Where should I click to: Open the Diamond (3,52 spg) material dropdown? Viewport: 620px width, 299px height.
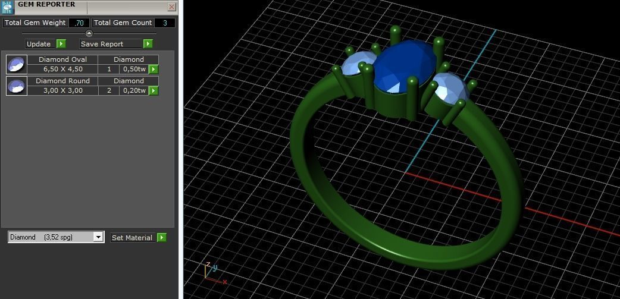(56, 237)
